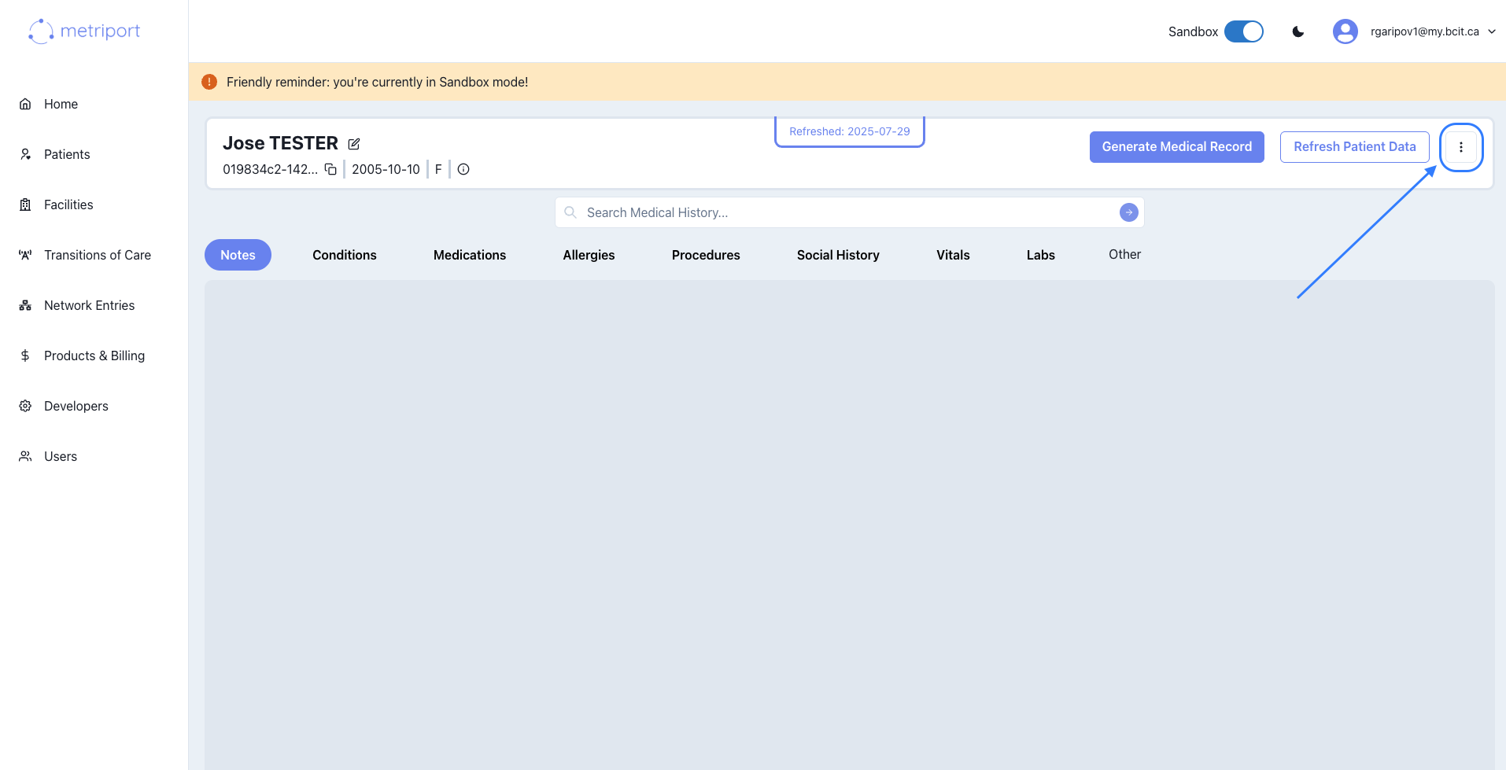1506x770 pixels.
Task: Click the Products & Billing dollar icon
Action: 24,356
